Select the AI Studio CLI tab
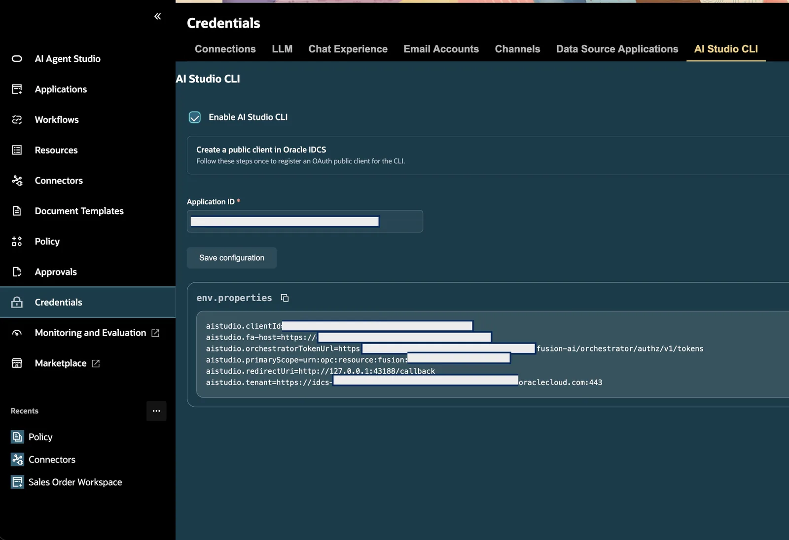The width and height of the screenshot is (789, 540). [726, 49]
